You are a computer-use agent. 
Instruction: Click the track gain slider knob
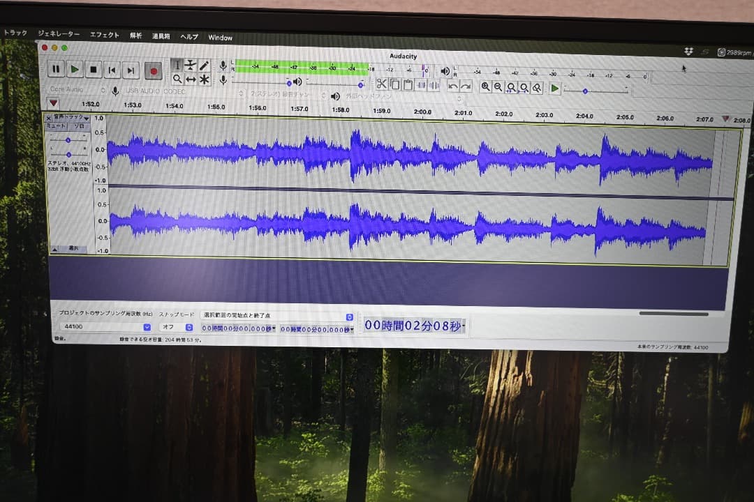point(68,139)
